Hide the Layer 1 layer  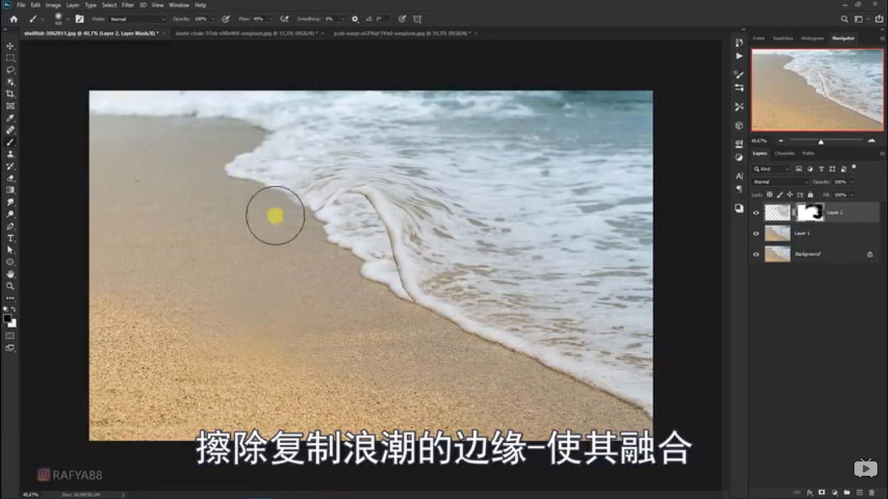tap(756, 232)
